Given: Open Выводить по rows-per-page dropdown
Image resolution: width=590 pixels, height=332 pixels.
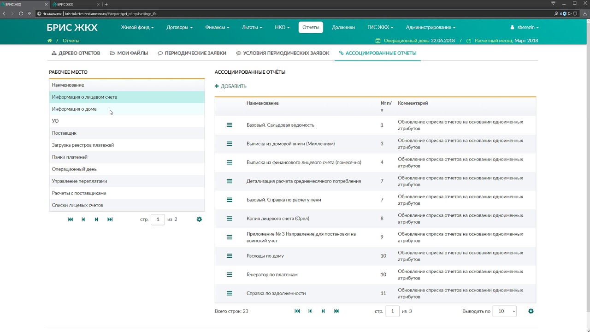Looking at the screenshot, I should tap(505, 311).
